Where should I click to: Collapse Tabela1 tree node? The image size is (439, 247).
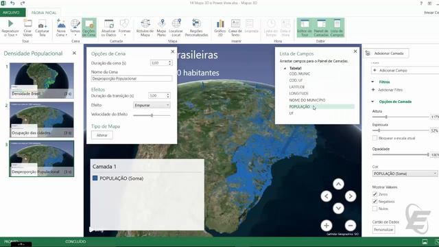point(285,69)
